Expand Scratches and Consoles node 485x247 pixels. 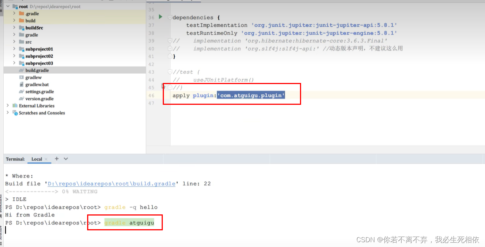click(x=8, y=113)
